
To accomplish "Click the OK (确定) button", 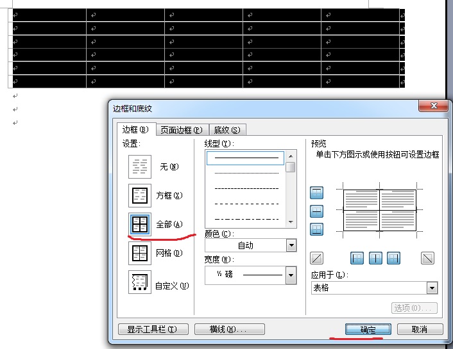I will click(x=368, y=329).
